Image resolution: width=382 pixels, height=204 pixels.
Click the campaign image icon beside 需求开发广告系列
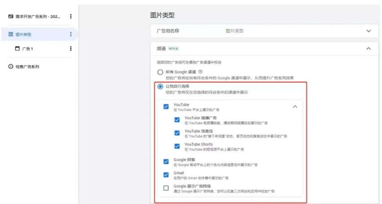point(10,17)
